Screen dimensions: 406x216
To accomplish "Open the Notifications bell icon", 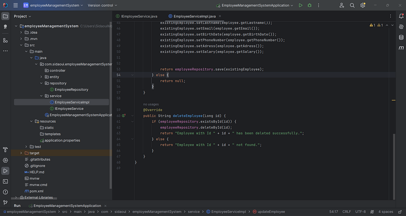I will point(401,16).
